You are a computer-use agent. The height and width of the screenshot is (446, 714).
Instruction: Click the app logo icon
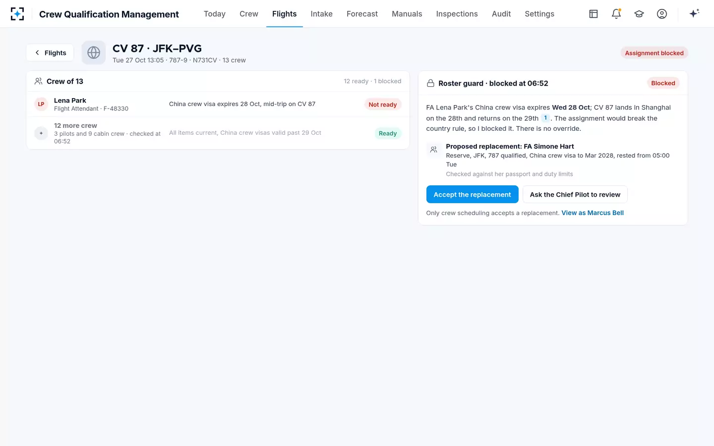coord(17,14)
